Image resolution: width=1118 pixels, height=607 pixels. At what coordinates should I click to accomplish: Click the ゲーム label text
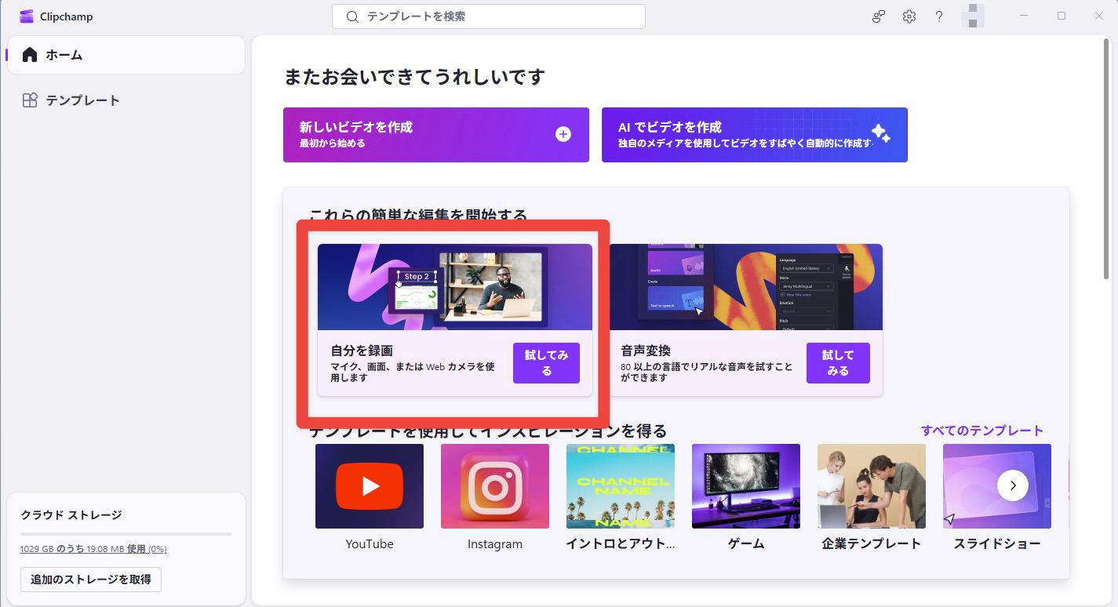pyautogui.click(x=746, y=544)
